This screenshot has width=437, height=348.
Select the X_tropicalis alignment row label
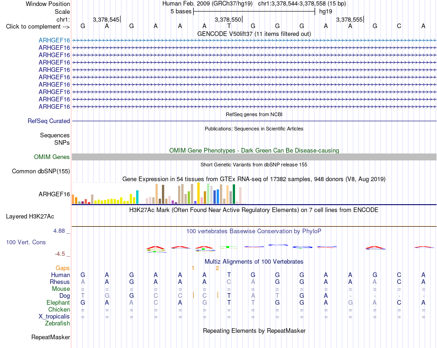coord(54,317)
